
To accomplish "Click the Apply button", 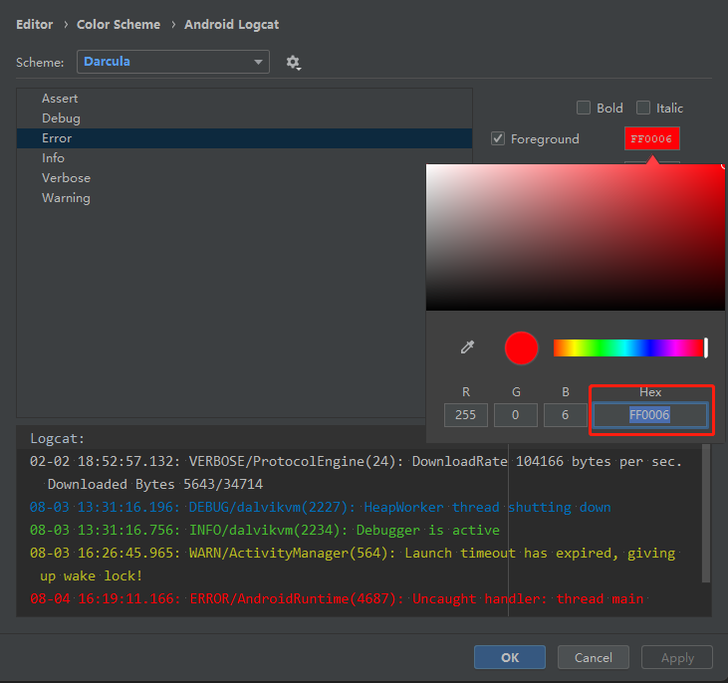I will click(677, 657).
